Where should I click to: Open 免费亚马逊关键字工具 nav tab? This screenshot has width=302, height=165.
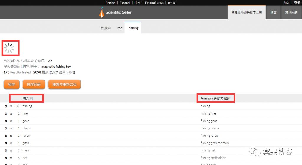pyautogui.click(x=247, y=12)
